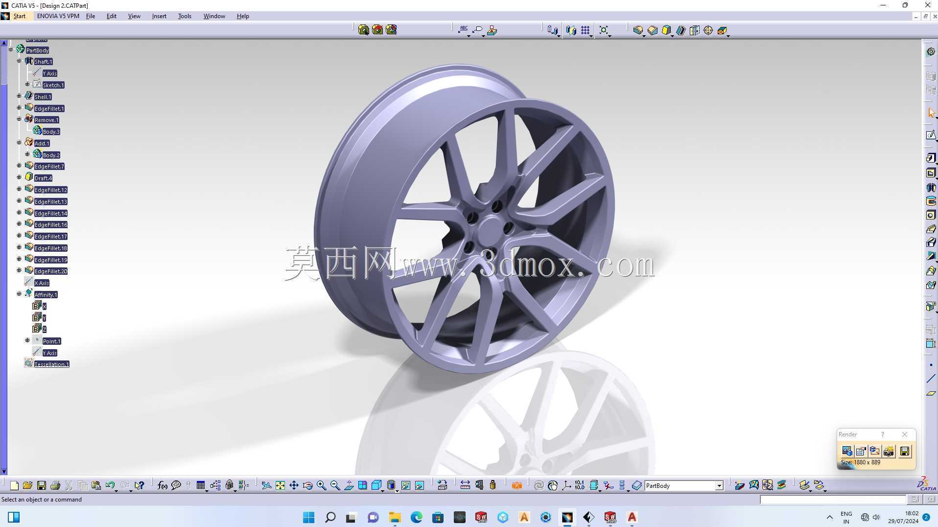Viewport: 938px width, 527px height.
Task: Expand the Shell.1 tree node
Action: [19, 96]
